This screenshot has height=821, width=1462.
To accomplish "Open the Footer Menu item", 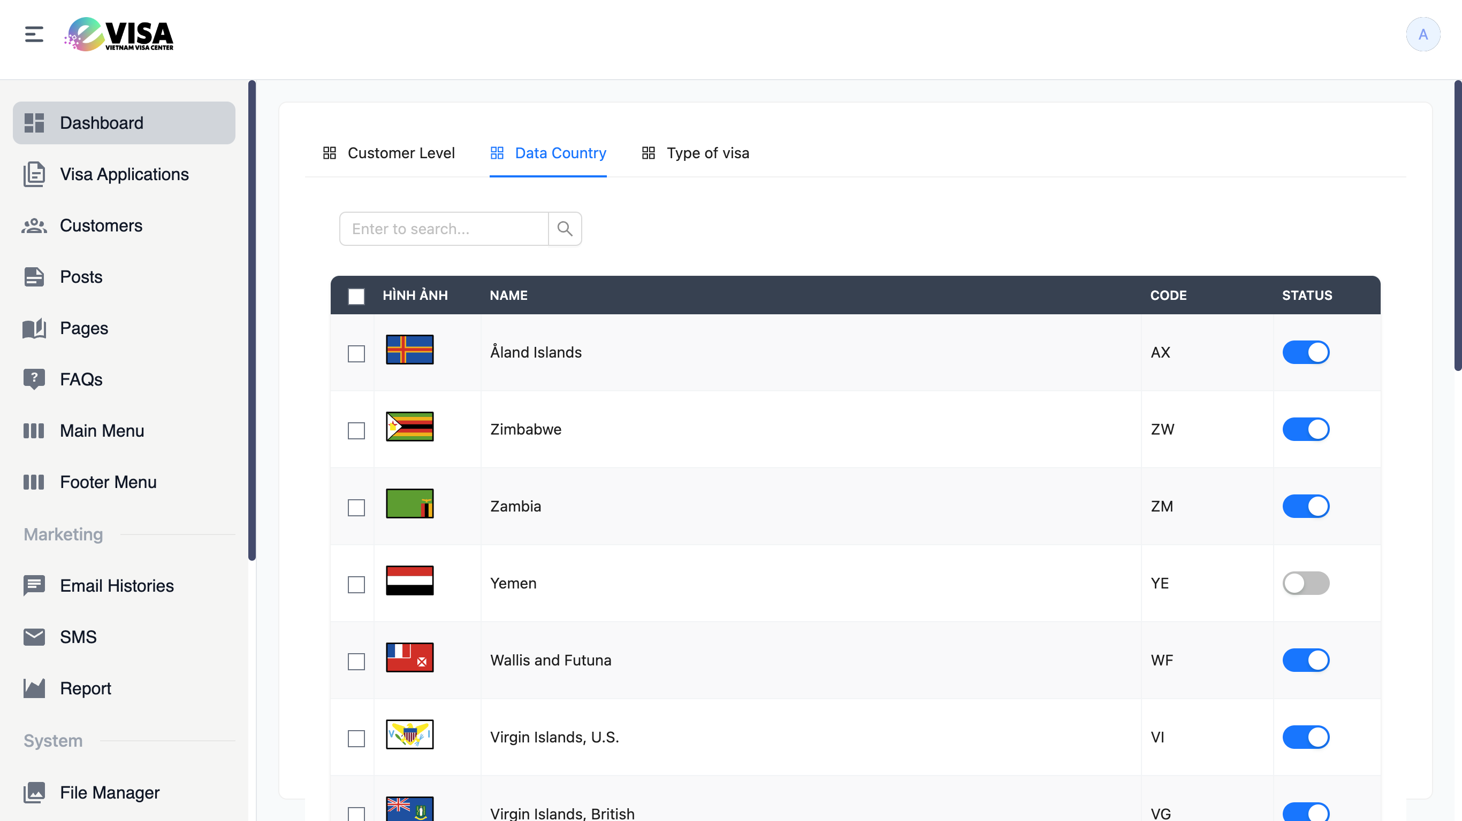I will click(108, 482).
